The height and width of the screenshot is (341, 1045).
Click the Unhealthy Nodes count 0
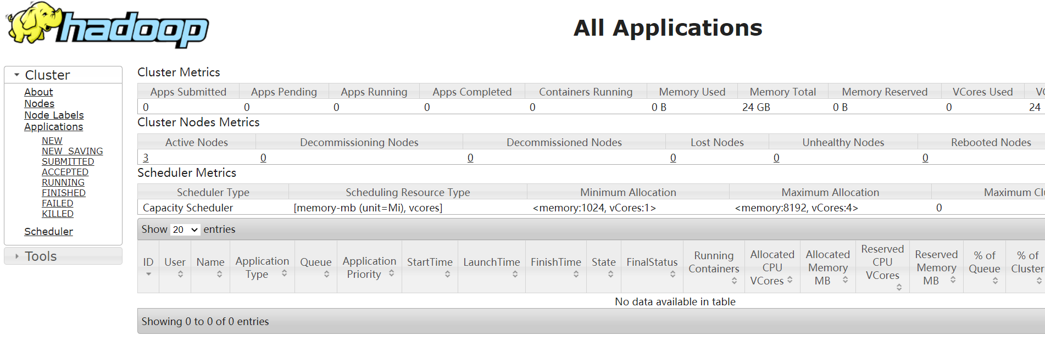776,158
